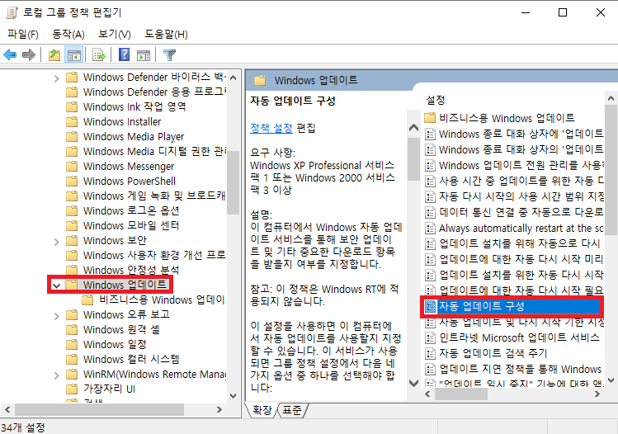Image resolution: width=618 pixels, height=434 pixels.
Task: Select Windows 로그온 옵션 folder
Action: coord(131,211)
